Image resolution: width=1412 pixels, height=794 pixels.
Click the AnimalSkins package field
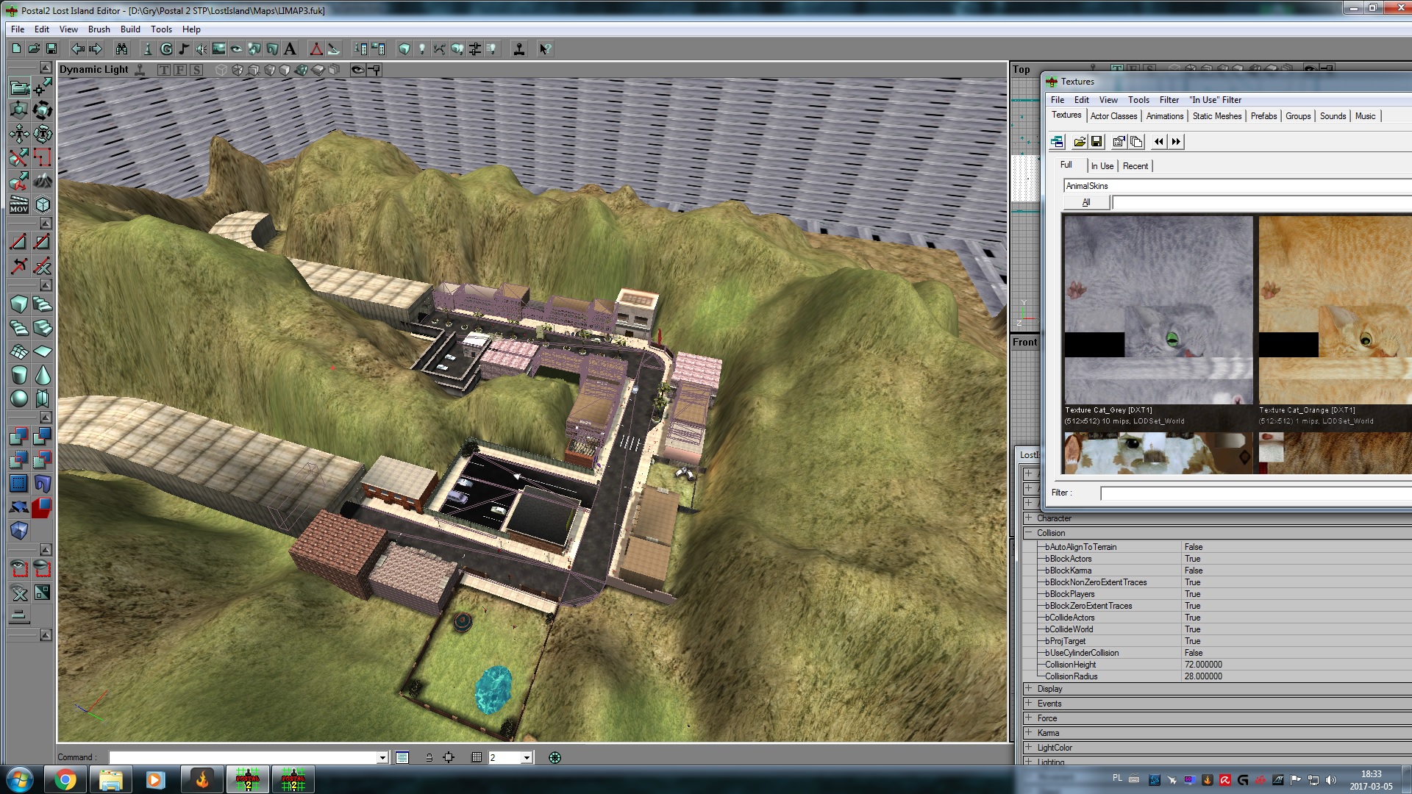tap(1238, 186)
